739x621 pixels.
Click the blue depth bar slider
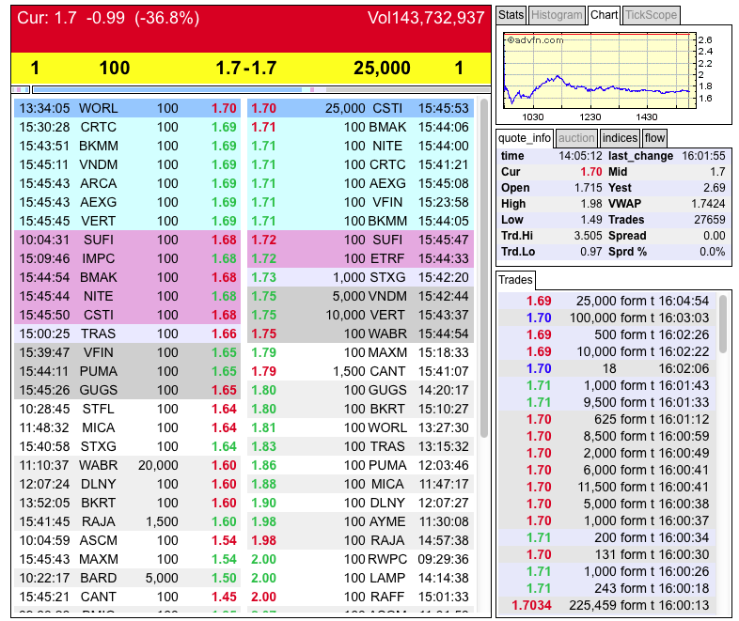(x=167, y=89)
